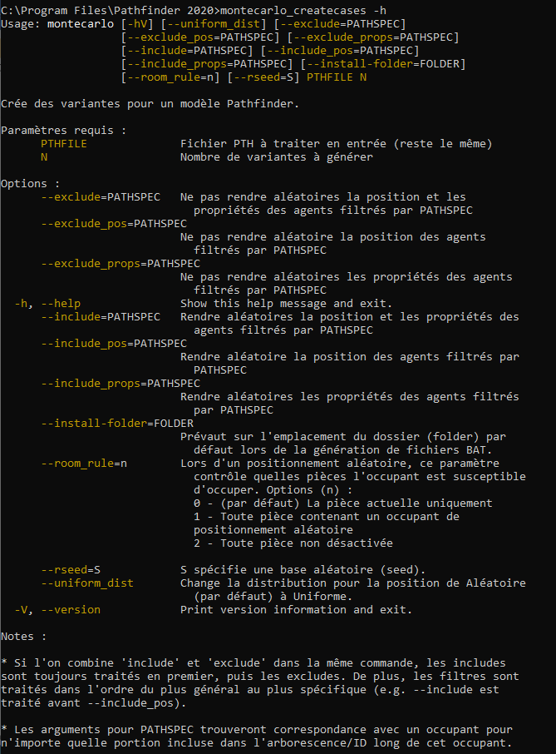The image size is (556, 754).
Task: Click the yellow --rseed=S option entry
Action: (71, 569)
